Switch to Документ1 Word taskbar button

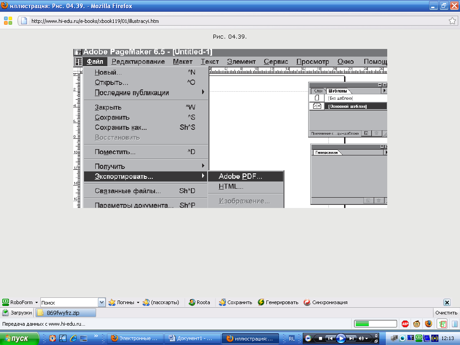tap(192, 339)
